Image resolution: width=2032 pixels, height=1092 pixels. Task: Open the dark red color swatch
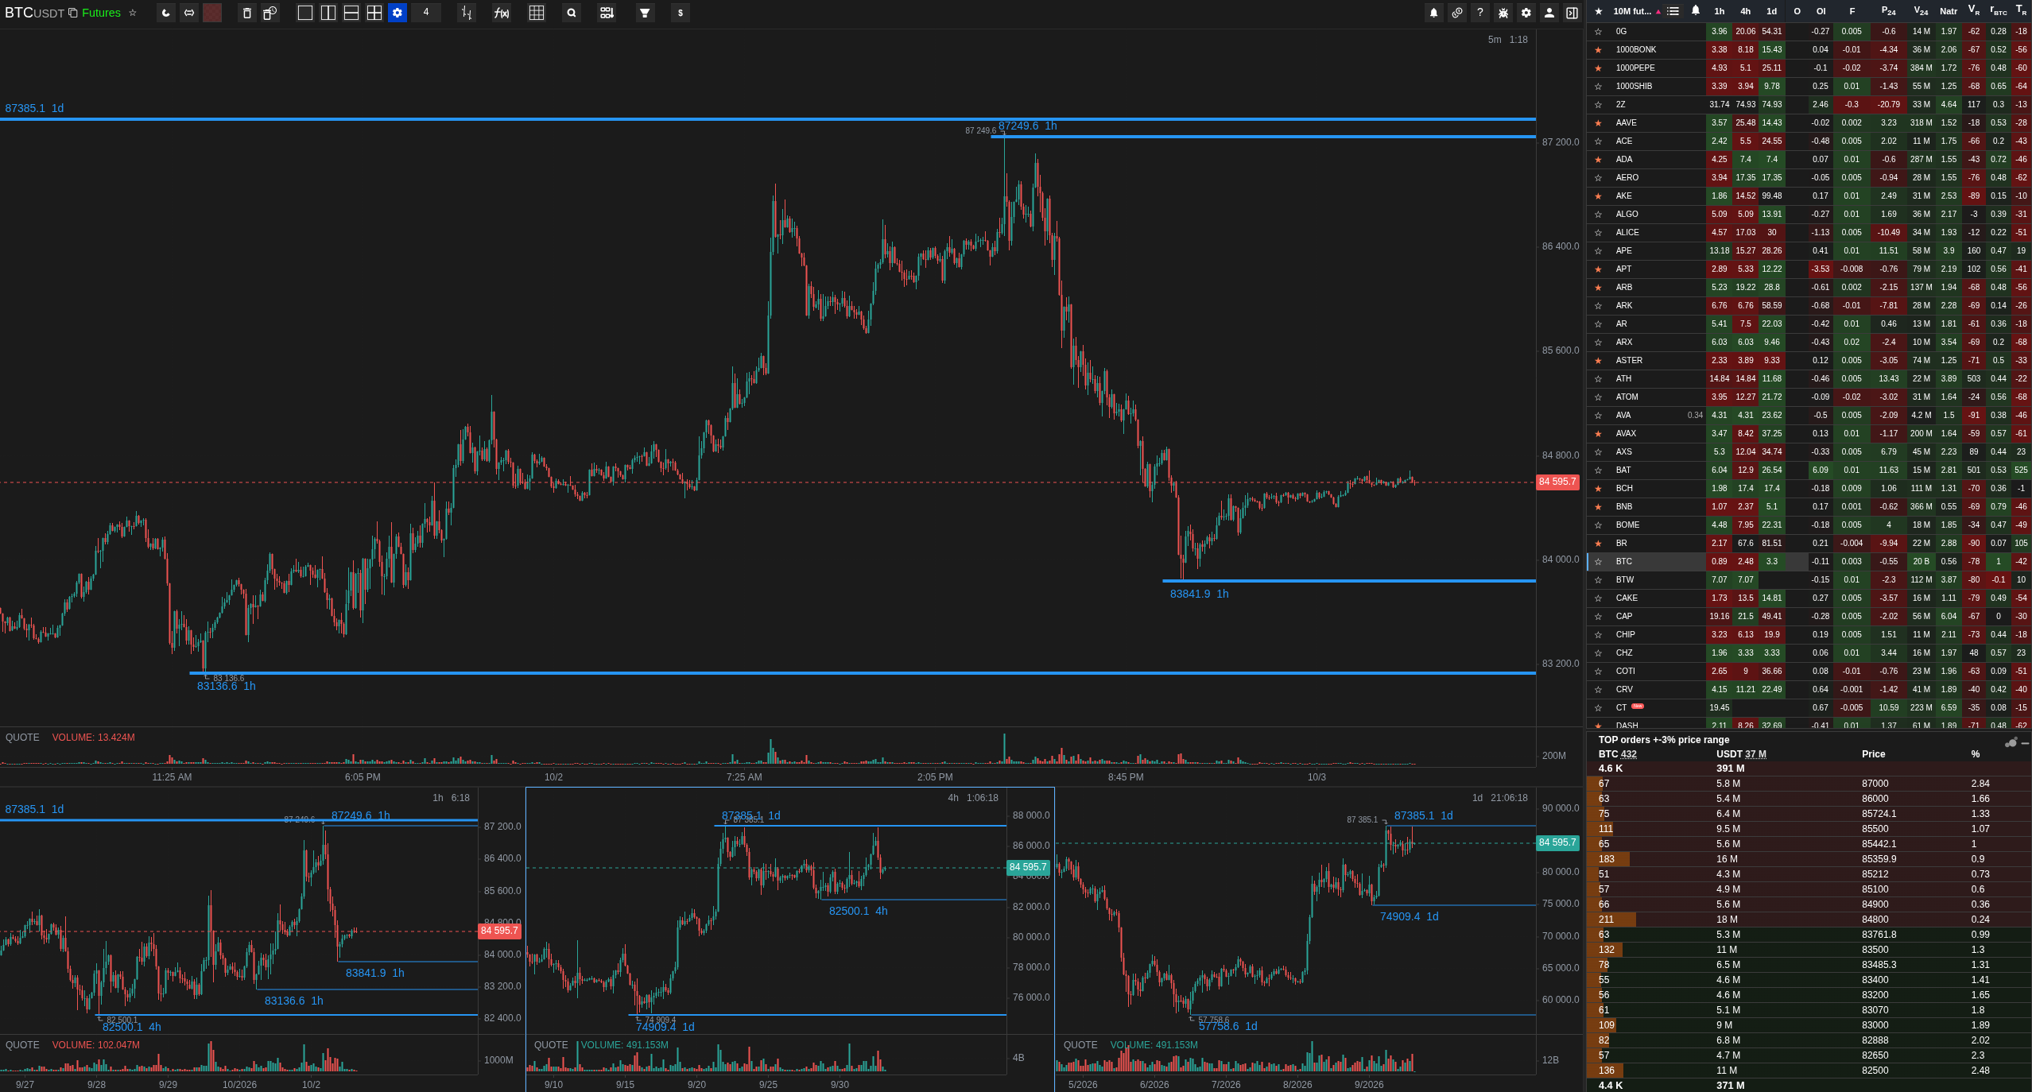(x=212, y=13)
